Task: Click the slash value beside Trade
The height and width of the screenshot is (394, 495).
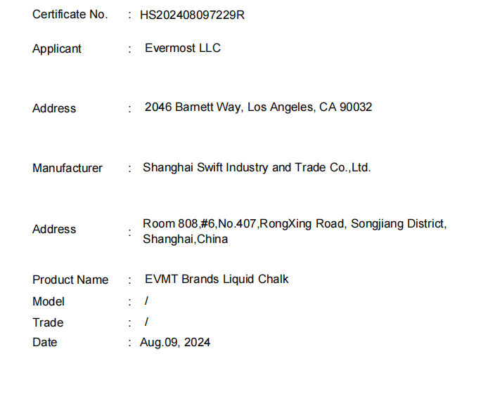Action: coord(146,322)
